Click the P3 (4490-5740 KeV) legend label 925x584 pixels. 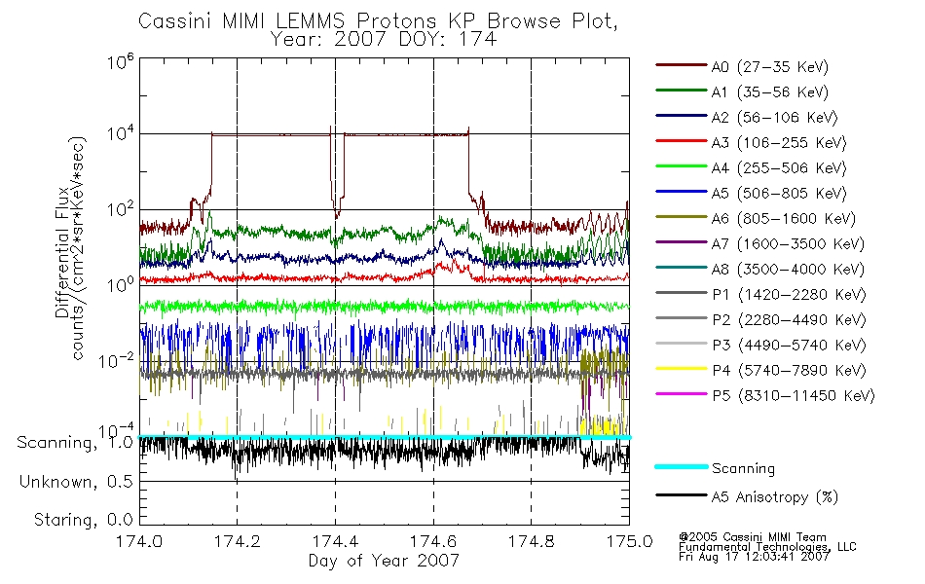tap(789, 346)
